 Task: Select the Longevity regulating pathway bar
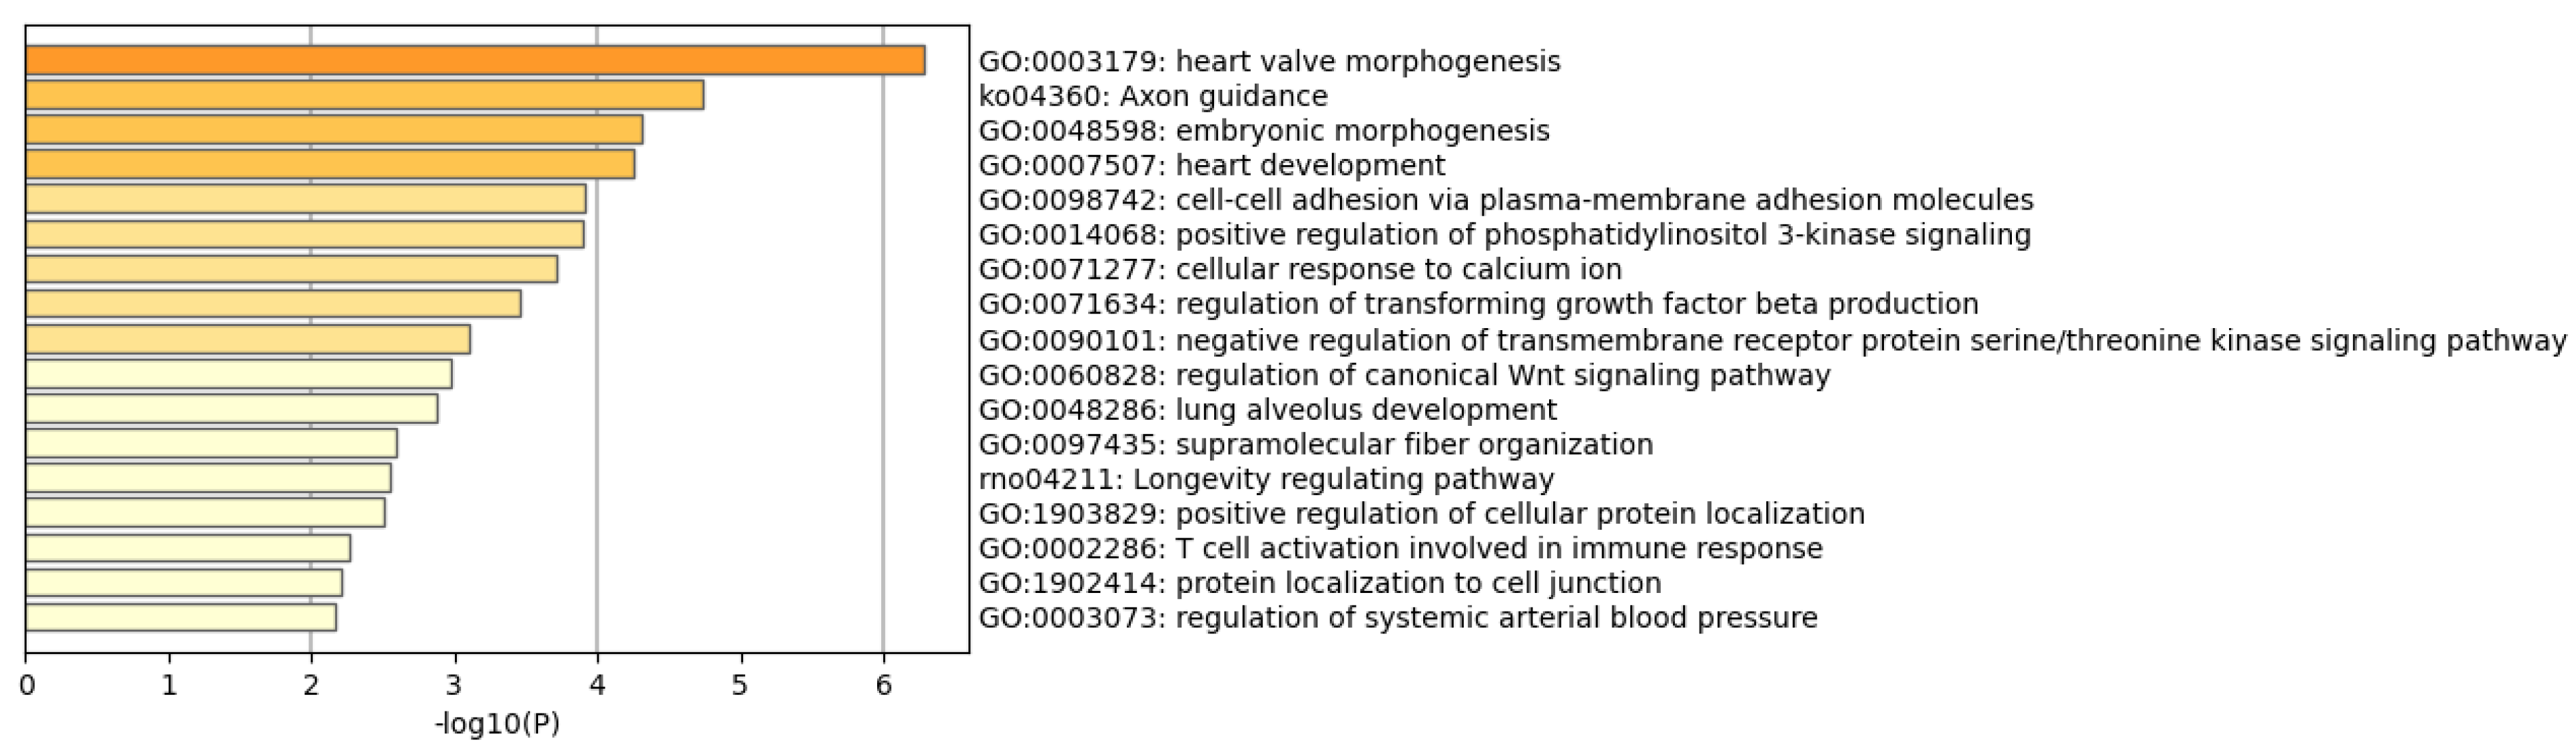pyautogui.click(x=208, y=478)
